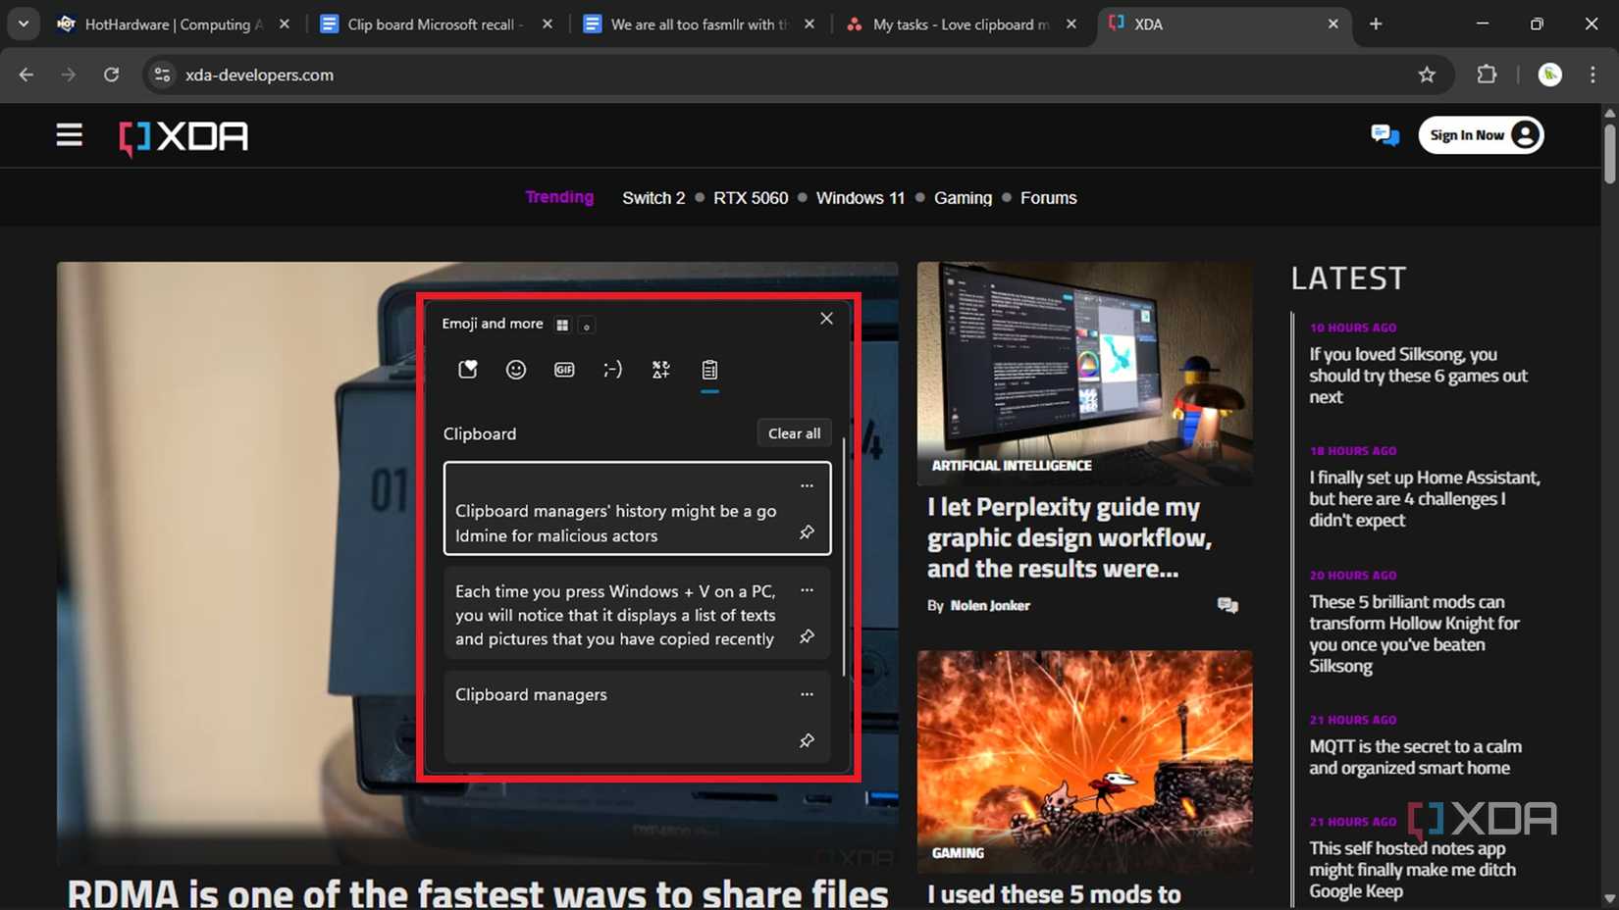1619x910 pixels.
Task: Open Chrome tab search dropdown
Action: [24, 24]
